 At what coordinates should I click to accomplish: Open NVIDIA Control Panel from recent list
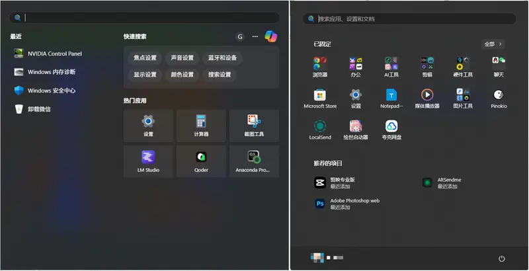[x=48, y=54]
